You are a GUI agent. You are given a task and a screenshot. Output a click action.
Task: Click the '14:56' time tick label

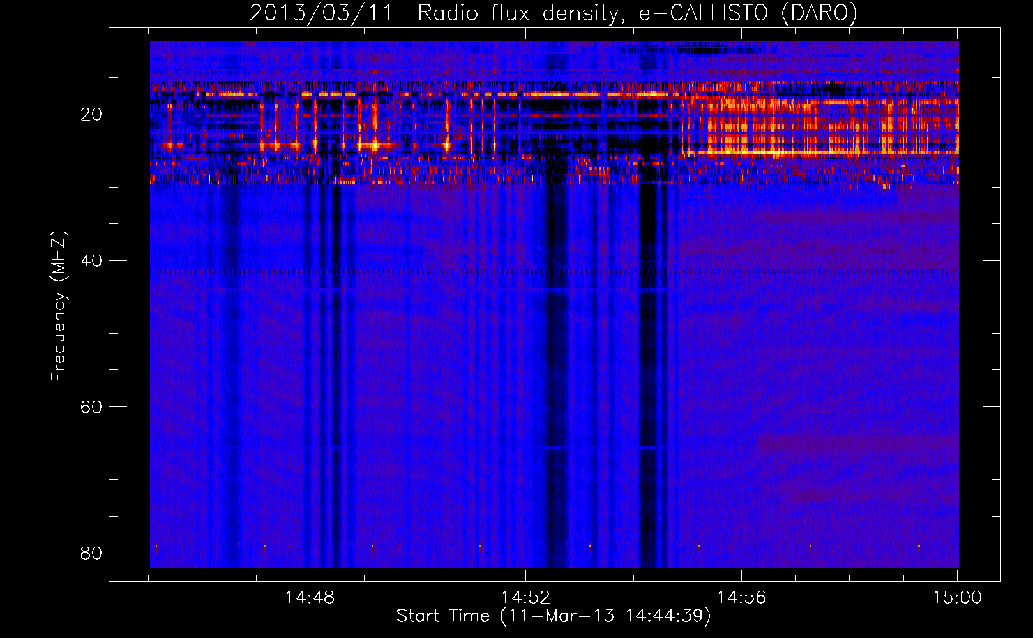coord(741,598)
